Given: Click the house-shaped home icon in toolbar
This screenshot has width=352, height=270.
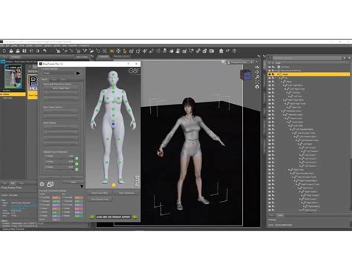Looking at the screenshot, I should (221, 51).
